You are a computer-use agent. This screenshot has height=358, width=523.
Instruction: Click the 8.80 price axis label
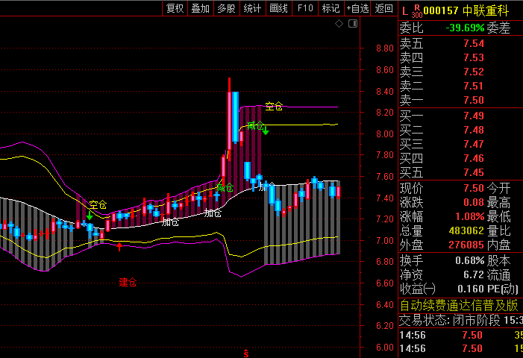[x=385, y=48]
